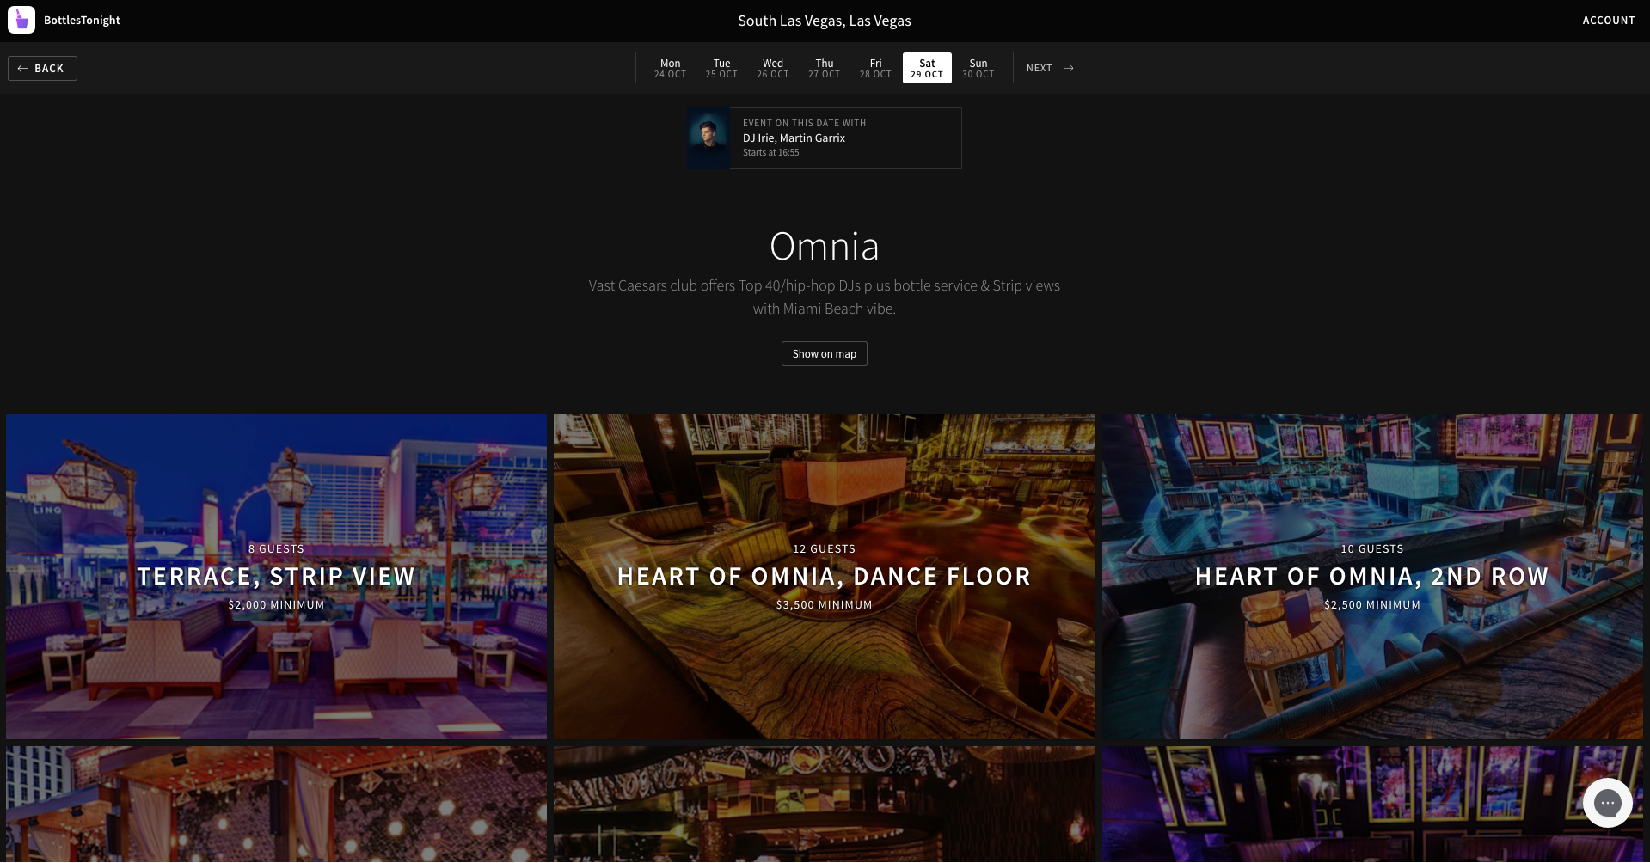
Task: Click the 10 GUESTS label
Action: [1372, 549]
